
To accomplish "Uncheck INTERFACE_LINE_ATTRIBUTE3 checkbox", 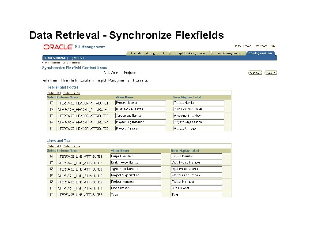I will tap(52, 169).
